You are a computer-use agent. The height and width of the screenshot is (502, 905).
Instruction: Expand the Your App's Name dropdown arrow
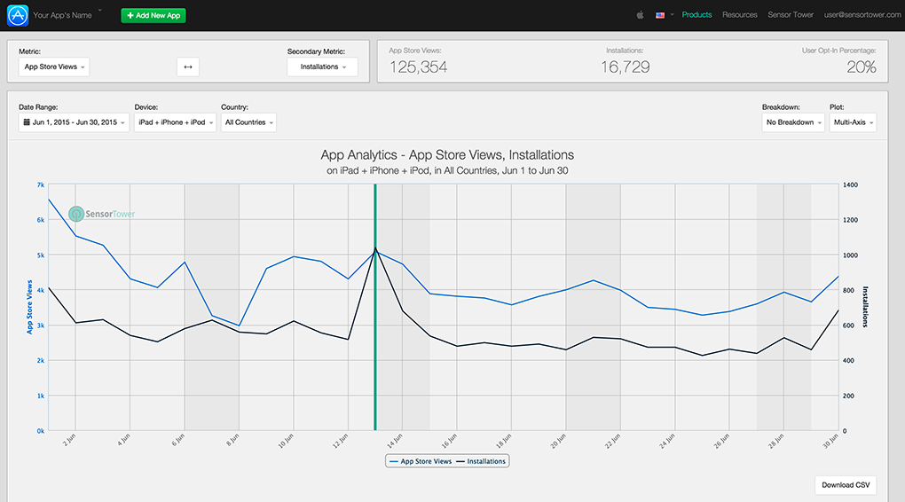(x=100, y=12)
